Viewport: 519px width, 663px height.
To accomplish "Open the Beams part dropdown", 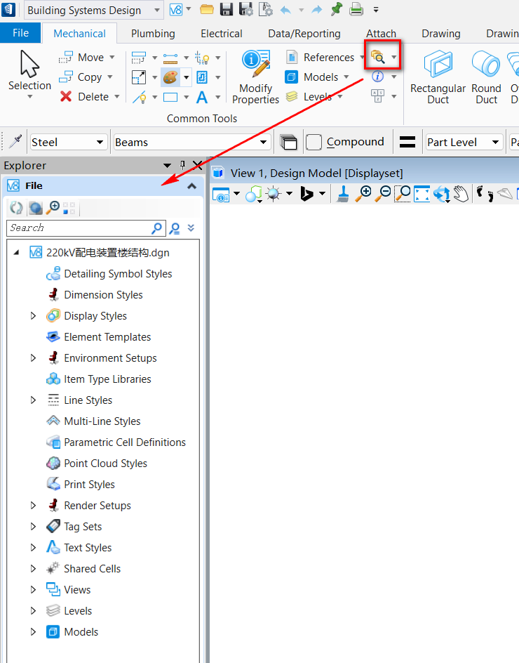I will [x=264, y=142].
